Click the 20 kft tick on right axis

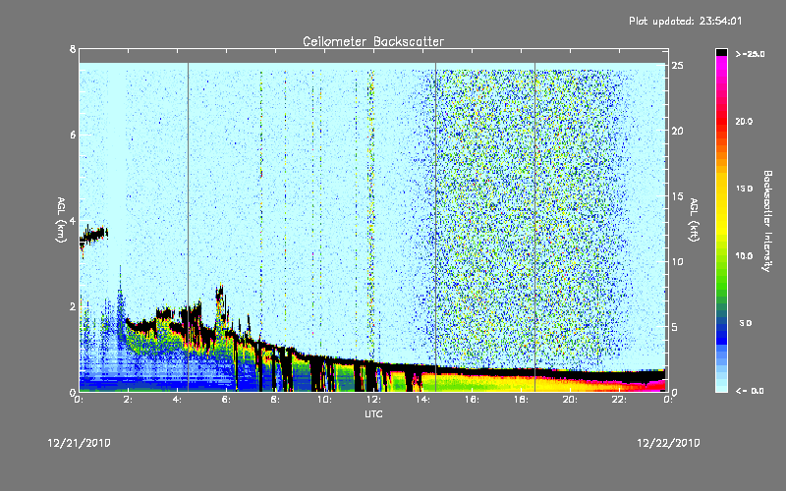point(678,131)
